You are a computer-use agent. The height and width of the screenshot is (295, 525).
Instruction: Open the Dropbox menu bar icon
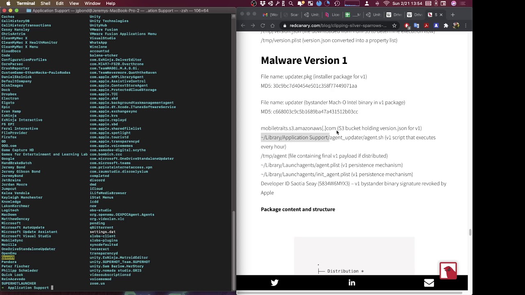pos(263,3)
